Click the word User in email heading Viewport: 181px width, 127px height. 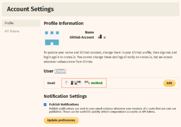tap(49, 71)
